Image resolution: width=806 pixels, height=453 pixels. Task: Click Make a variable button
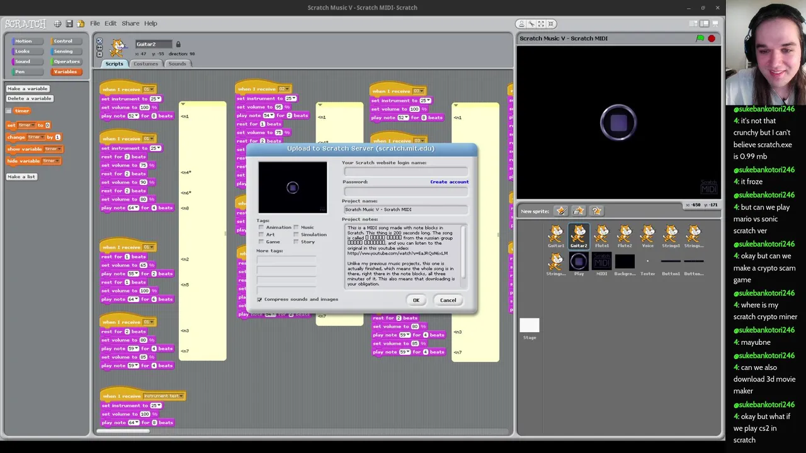[28, 89]
